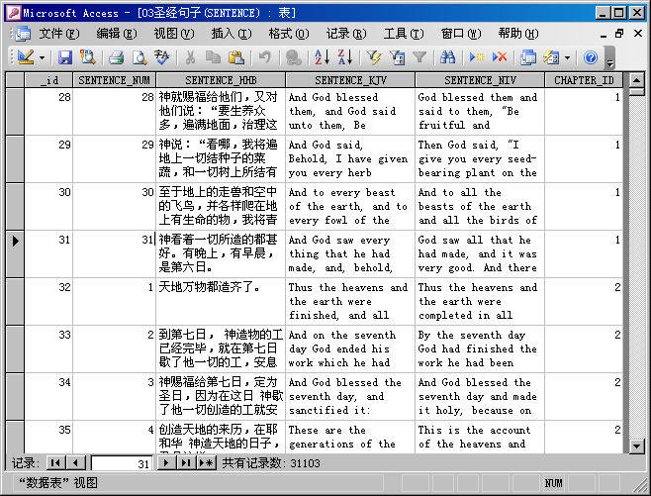The width and height of the screenshot is (651, 496).
Task: Click the Save floppy disk icon
Action: coord(64,56)
